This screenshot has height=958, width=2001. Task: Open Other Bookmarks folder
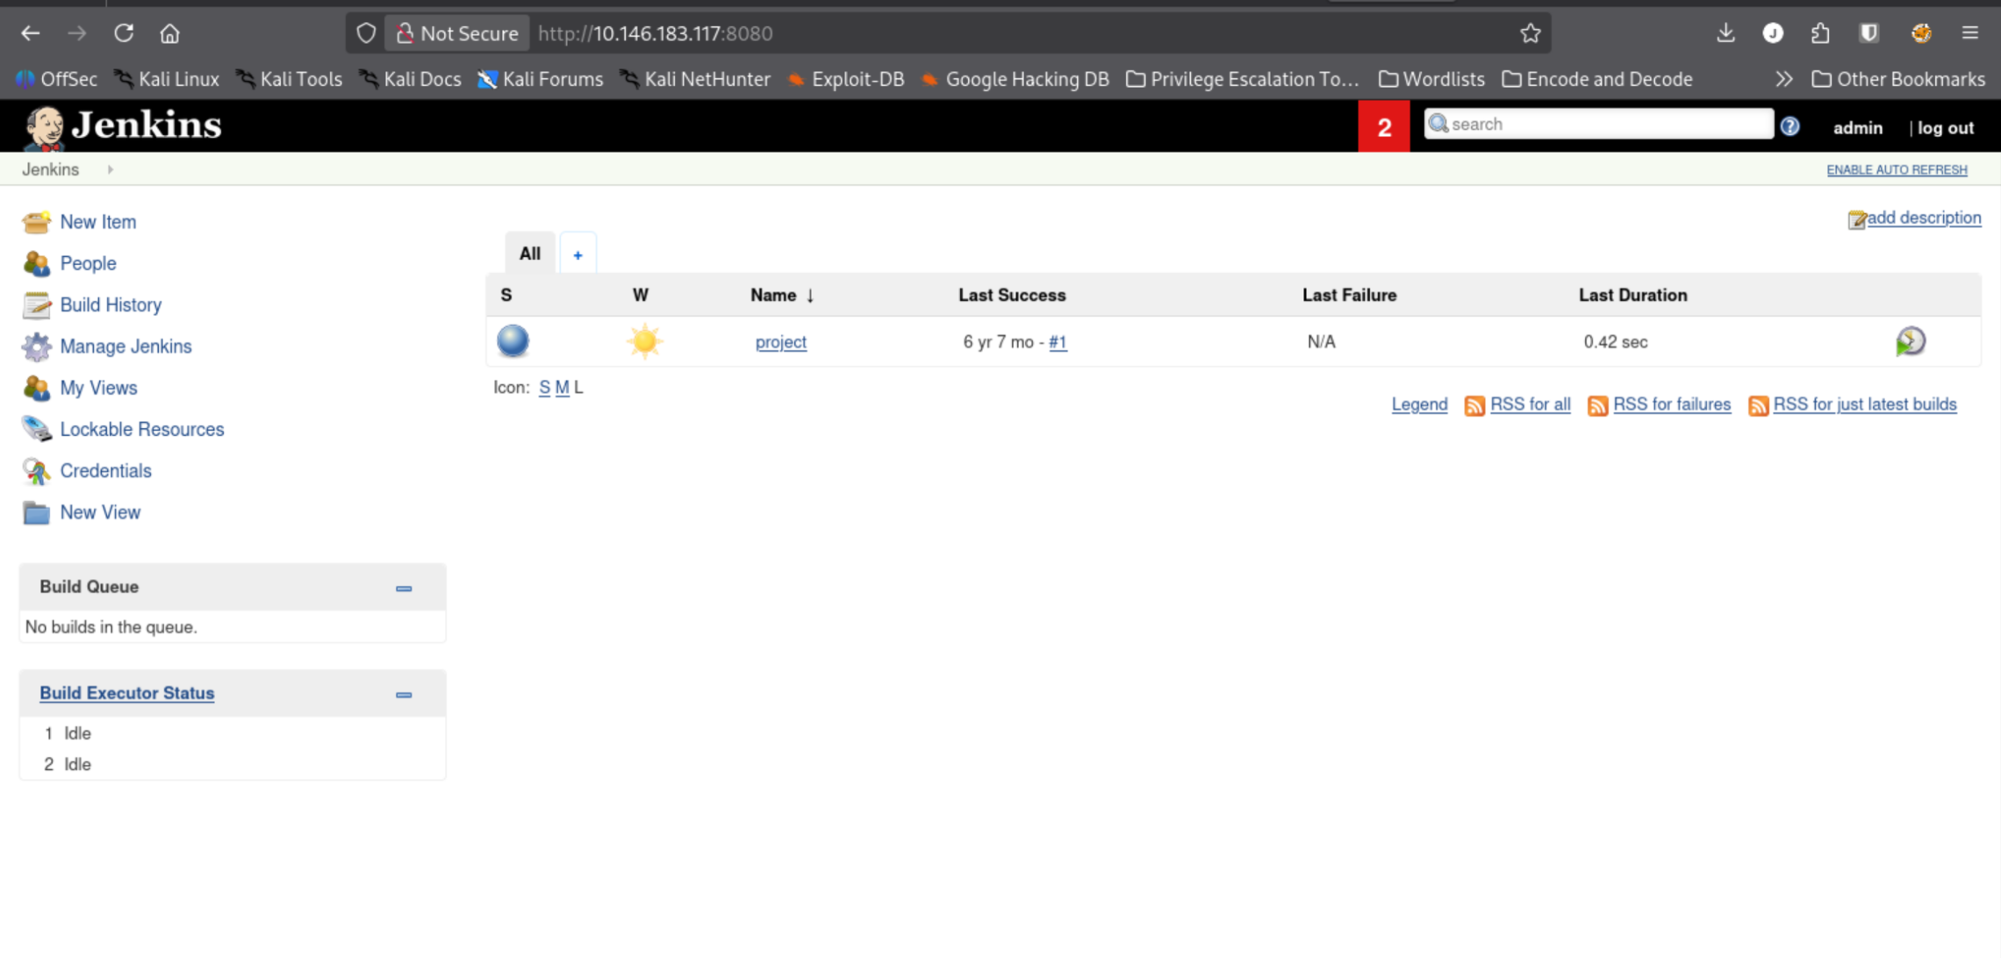1897,79
